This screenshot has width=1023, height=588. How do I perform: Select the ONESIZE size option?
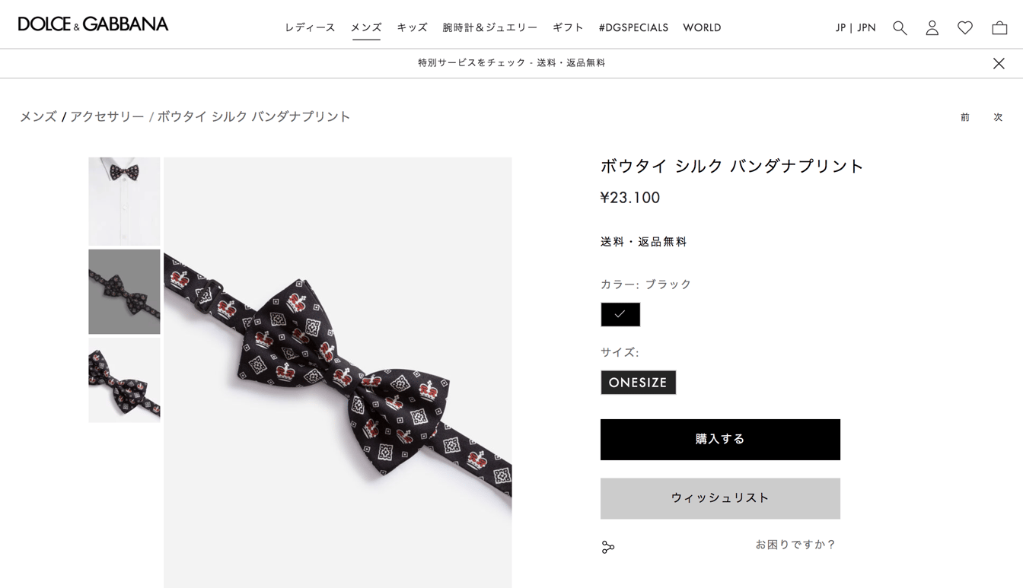(638, 383)
